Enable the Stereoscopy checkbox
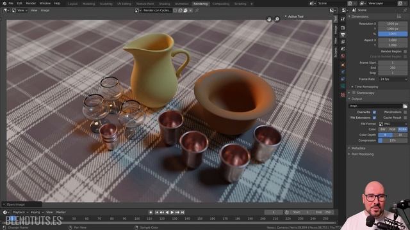Viewport: 410px width, 230px height. pos(354,93)
